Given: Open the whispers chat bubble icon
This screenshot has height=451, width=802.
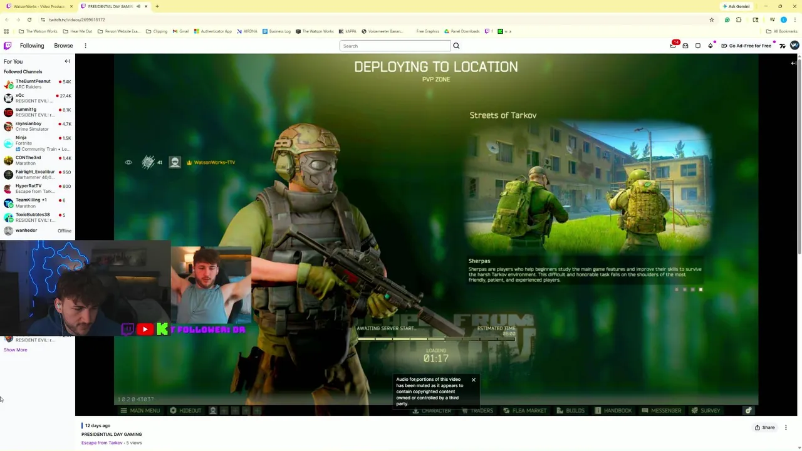Looking at the screenshot, I should [698, 46].
